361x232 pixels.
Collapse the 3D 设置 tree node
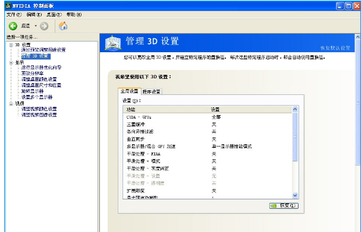[x=11, y=45]
